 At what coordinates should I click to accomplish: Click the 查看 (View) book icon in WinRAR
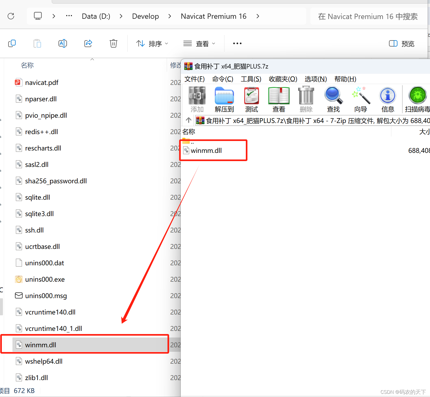coord(279,99)
